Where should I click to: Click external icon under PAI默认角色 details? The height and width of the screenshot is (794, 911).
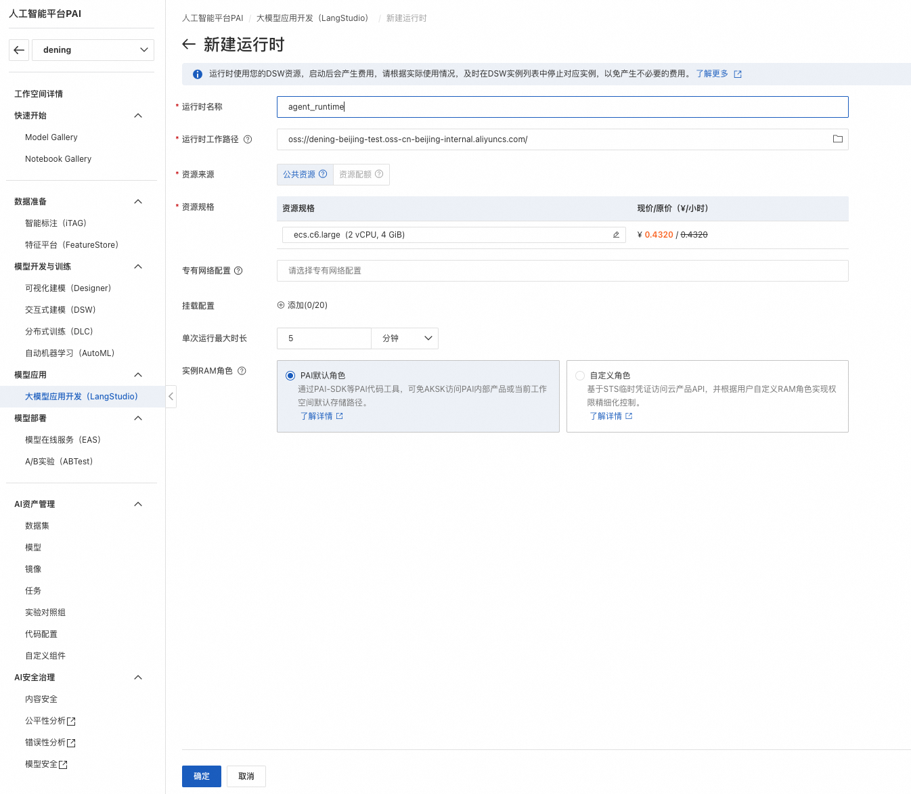[x=340, y=416]
